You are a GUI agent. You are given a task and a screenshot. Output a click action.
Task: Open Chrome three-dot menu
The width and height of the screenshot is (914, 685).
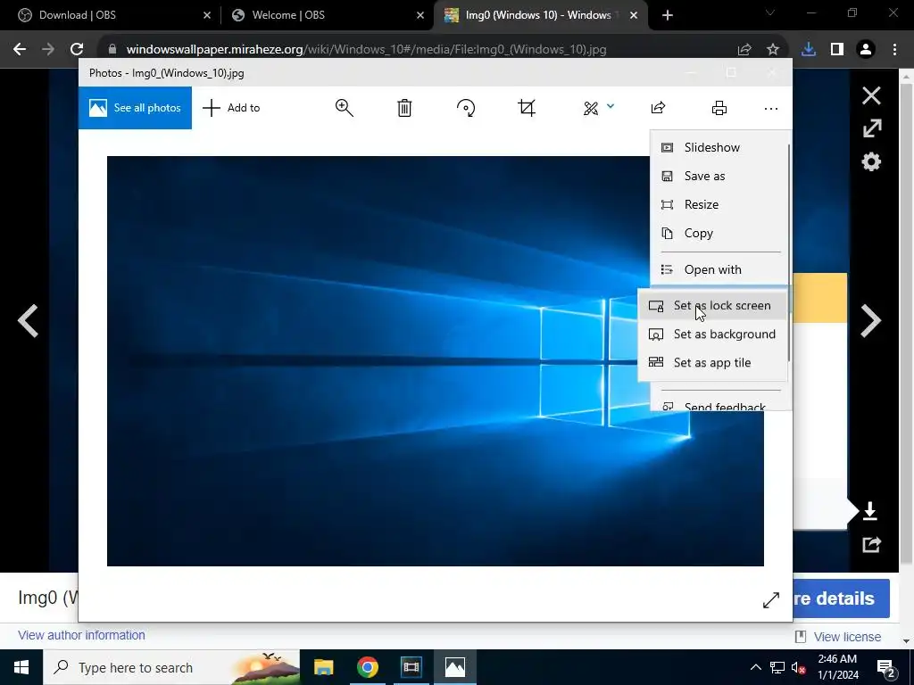point(894,50)
